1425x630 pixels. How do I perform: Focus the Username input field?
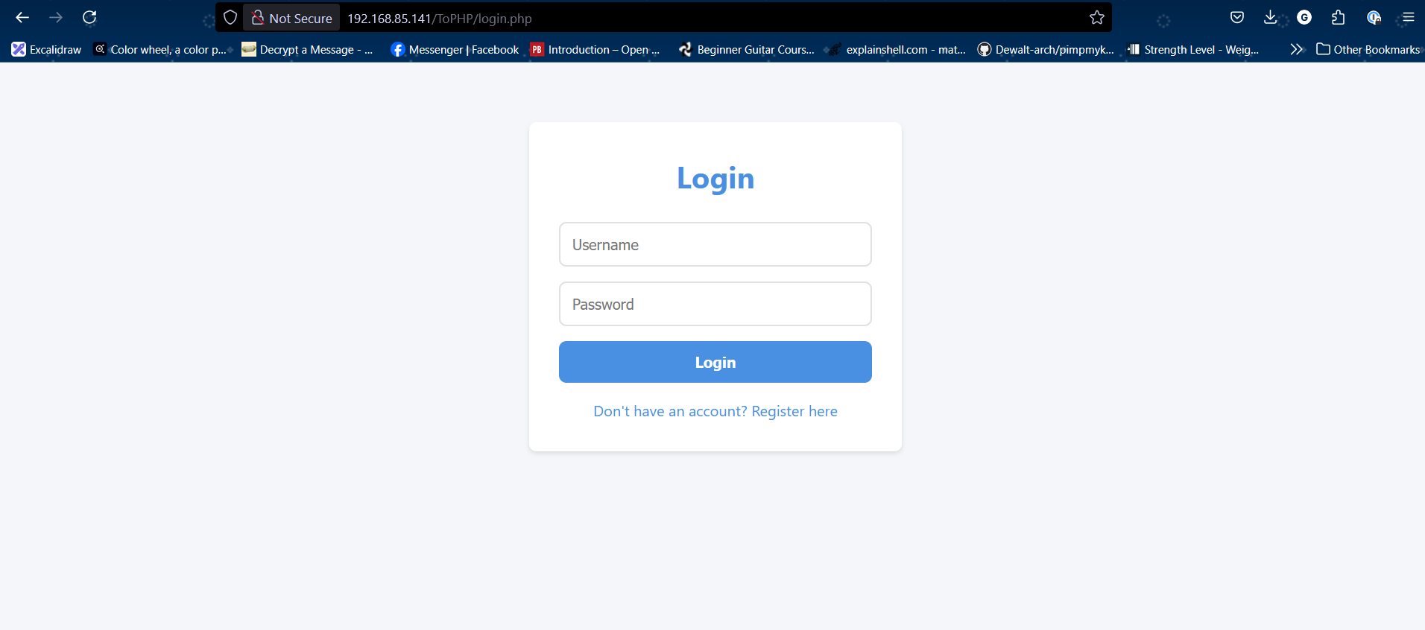pos(715,244)
